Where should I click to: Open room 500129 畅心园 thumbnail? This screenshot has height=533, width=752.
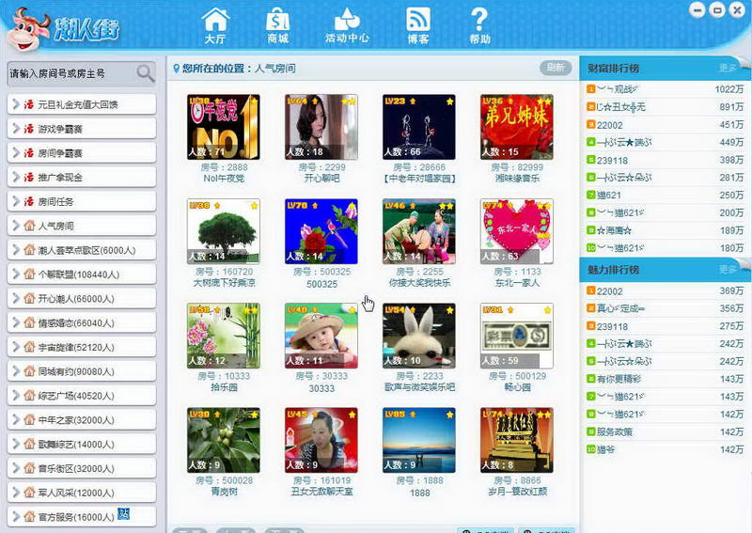(517, 336)
